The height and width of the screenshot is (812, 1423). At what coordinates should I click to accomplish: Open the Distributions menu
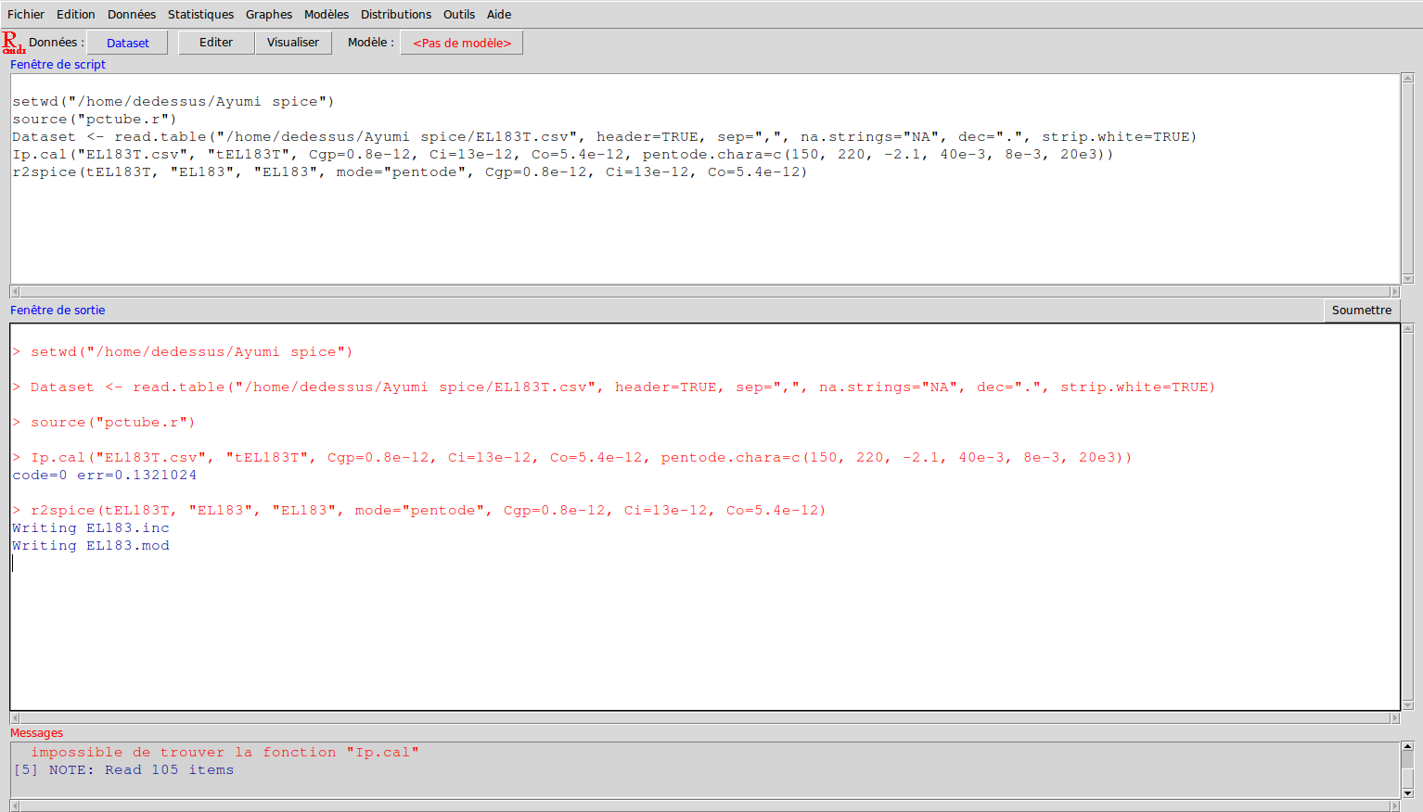click(396, 14)
